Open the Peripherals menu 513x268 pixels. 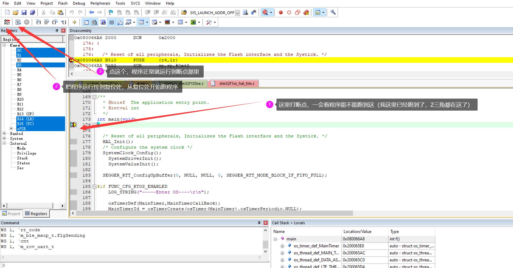pyautogui.click(x=100, y=3)
